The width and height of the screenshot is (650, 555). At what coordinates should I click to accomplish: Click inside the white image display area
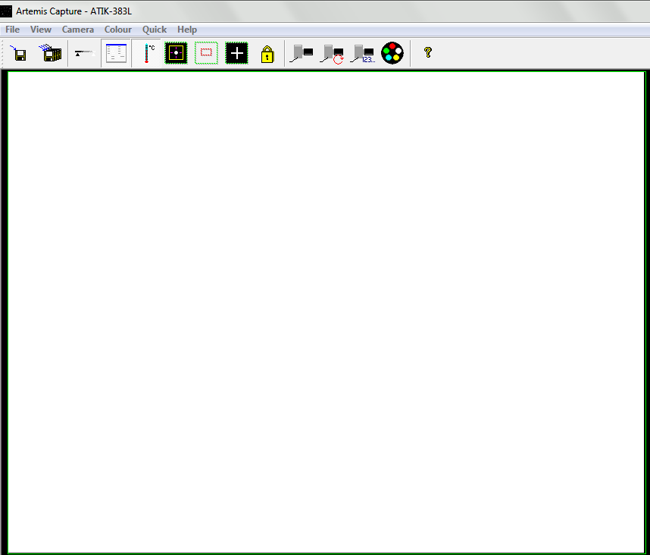327,312
